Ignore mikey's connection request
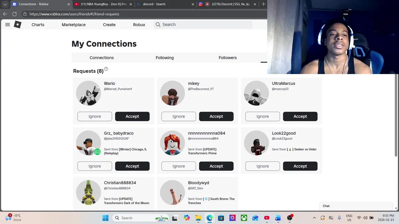Viewport: 399px width, 224px height. pos(179,116)
